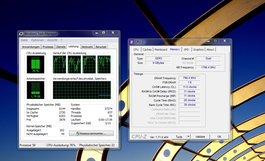Expand the Tools dropdown arrow in CPU-Z
The image size is (265, 161).
[x=188, y=137]
